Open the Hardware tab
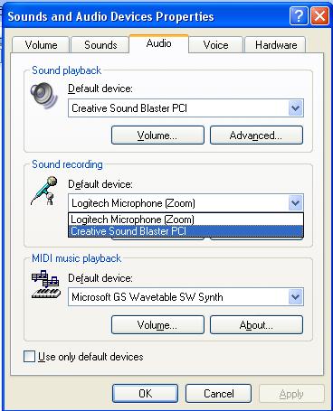 pyautogui.click(x=276, y=45)
